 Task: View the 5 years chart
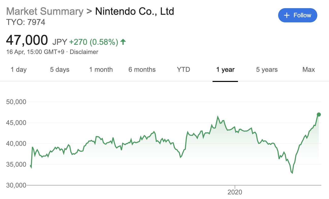pos(267,69)
